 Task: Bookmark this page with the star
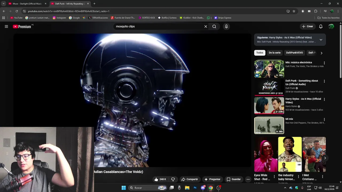(x=294, y=11)
